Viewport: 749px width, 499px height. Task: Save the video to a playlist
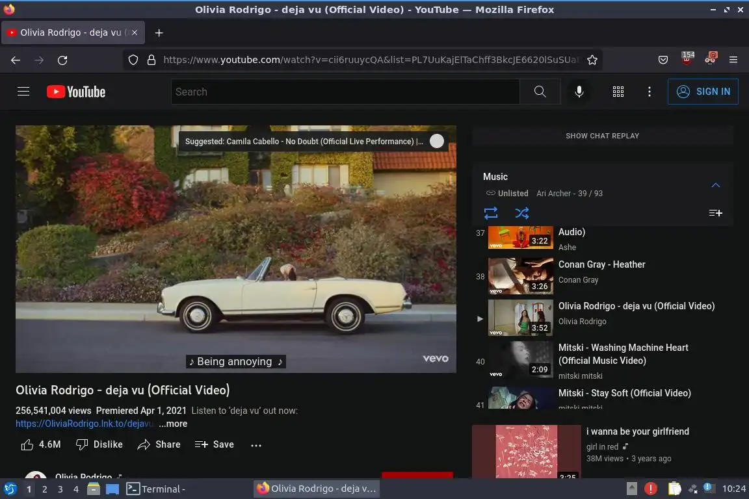pyautogui.click(x=215, y=444)
